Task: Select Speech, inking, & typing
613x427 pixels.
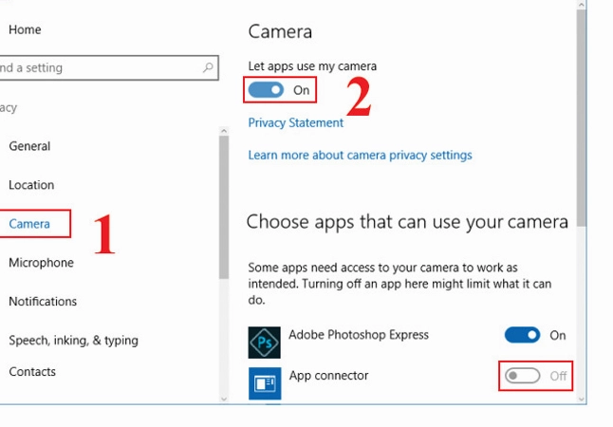Action: tap(73, 341)
